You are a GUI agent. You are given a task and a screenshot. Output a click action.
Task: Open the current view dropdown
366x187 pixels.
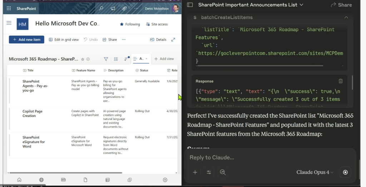[x=140, y=59]
